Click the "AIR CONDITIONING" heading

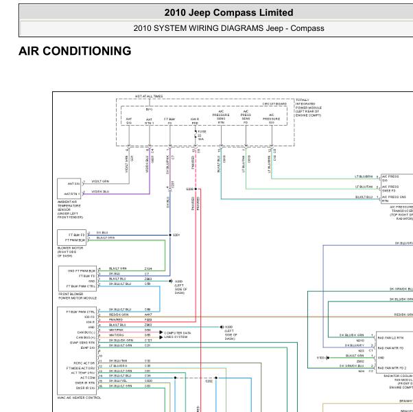[75, 51]
